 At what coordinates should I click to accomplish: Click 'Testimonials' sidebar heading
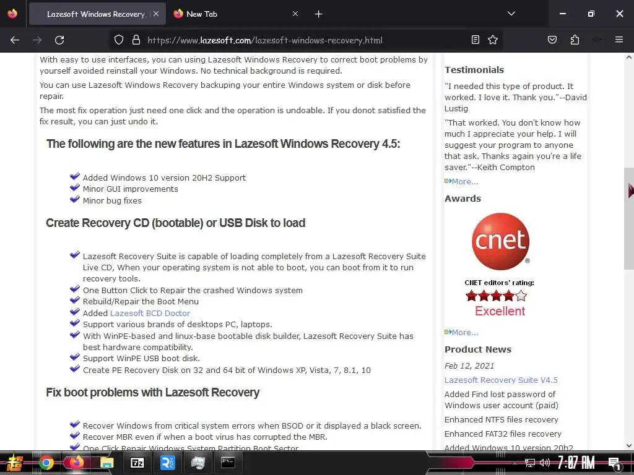474,70
